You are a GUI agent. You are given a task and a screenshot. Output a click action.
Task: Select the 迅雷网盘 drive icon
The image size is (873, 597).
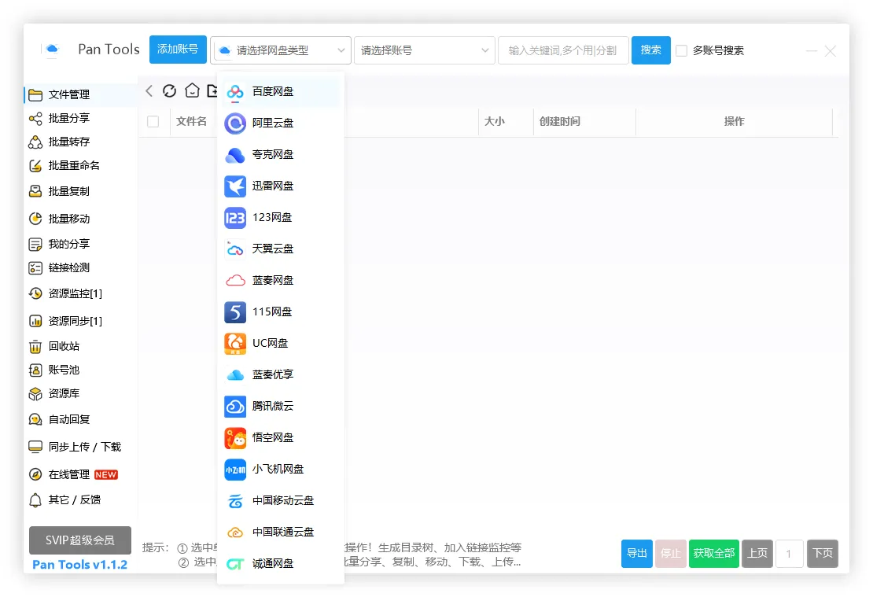pyautogui.click(x=234, y=186)
